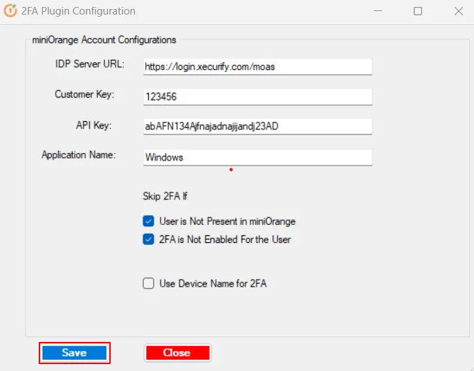474x371 pixels.
Task: Uncheck User is Not Present in miniOrange
Action: point(148,221)
